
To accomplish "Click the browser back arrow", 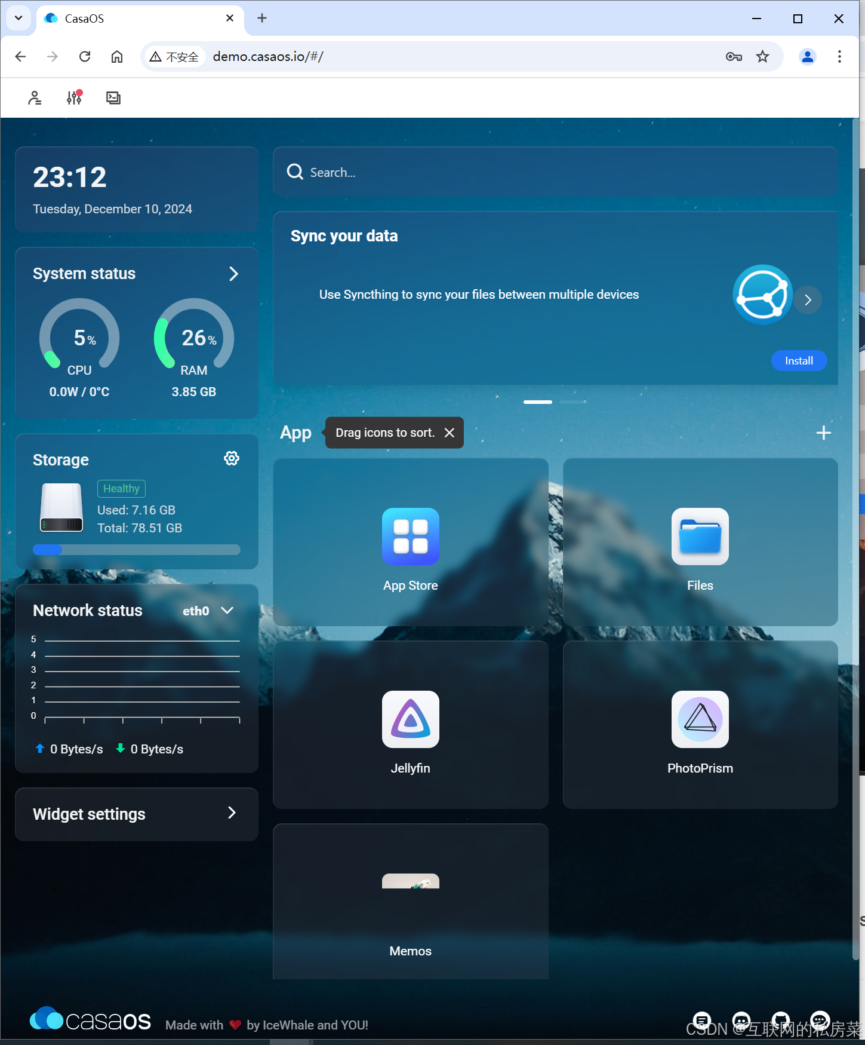I will (20, 56).
